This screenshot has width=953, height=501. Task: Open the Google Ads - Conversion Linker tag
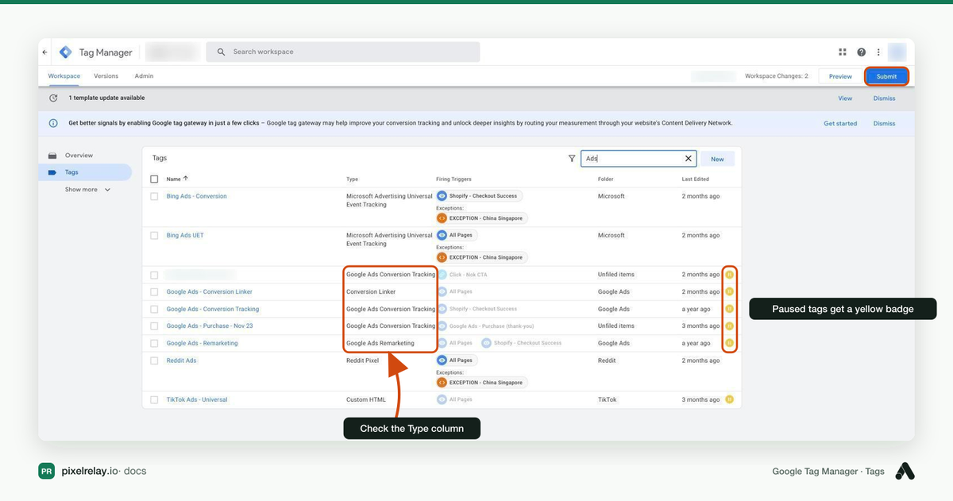click(210, 291)
